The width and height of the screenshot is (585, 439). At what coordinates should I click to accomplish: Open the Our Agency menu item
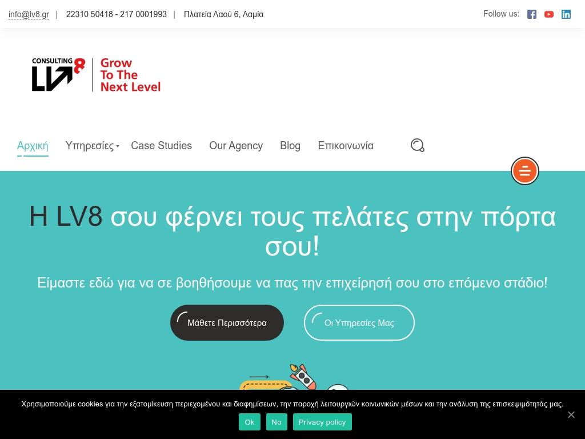236,146
